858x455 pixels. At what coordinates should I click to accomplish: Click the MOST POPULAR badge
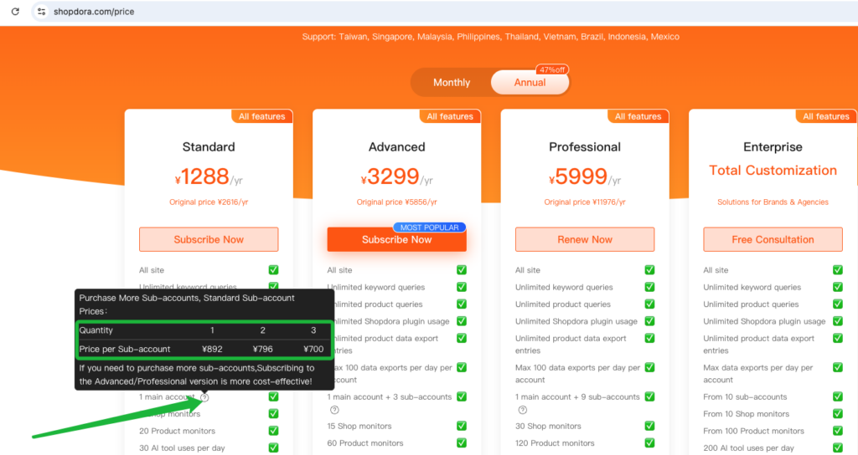[428, 227]
